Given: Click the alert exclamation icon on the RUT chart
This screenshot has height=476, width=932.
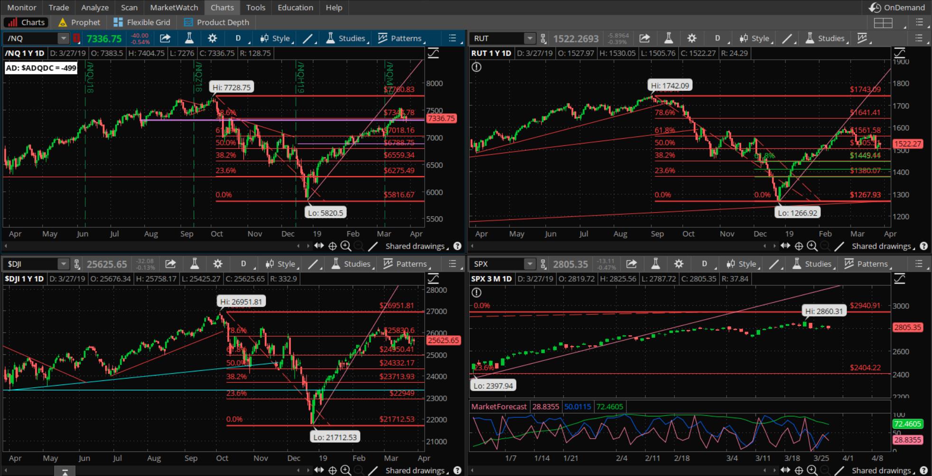Looking at the screenshot, I should 476,67.
